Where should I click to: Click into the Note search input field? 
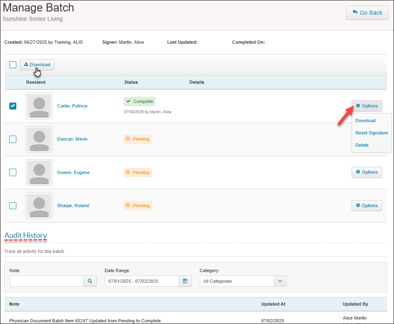tap(47, 281)
